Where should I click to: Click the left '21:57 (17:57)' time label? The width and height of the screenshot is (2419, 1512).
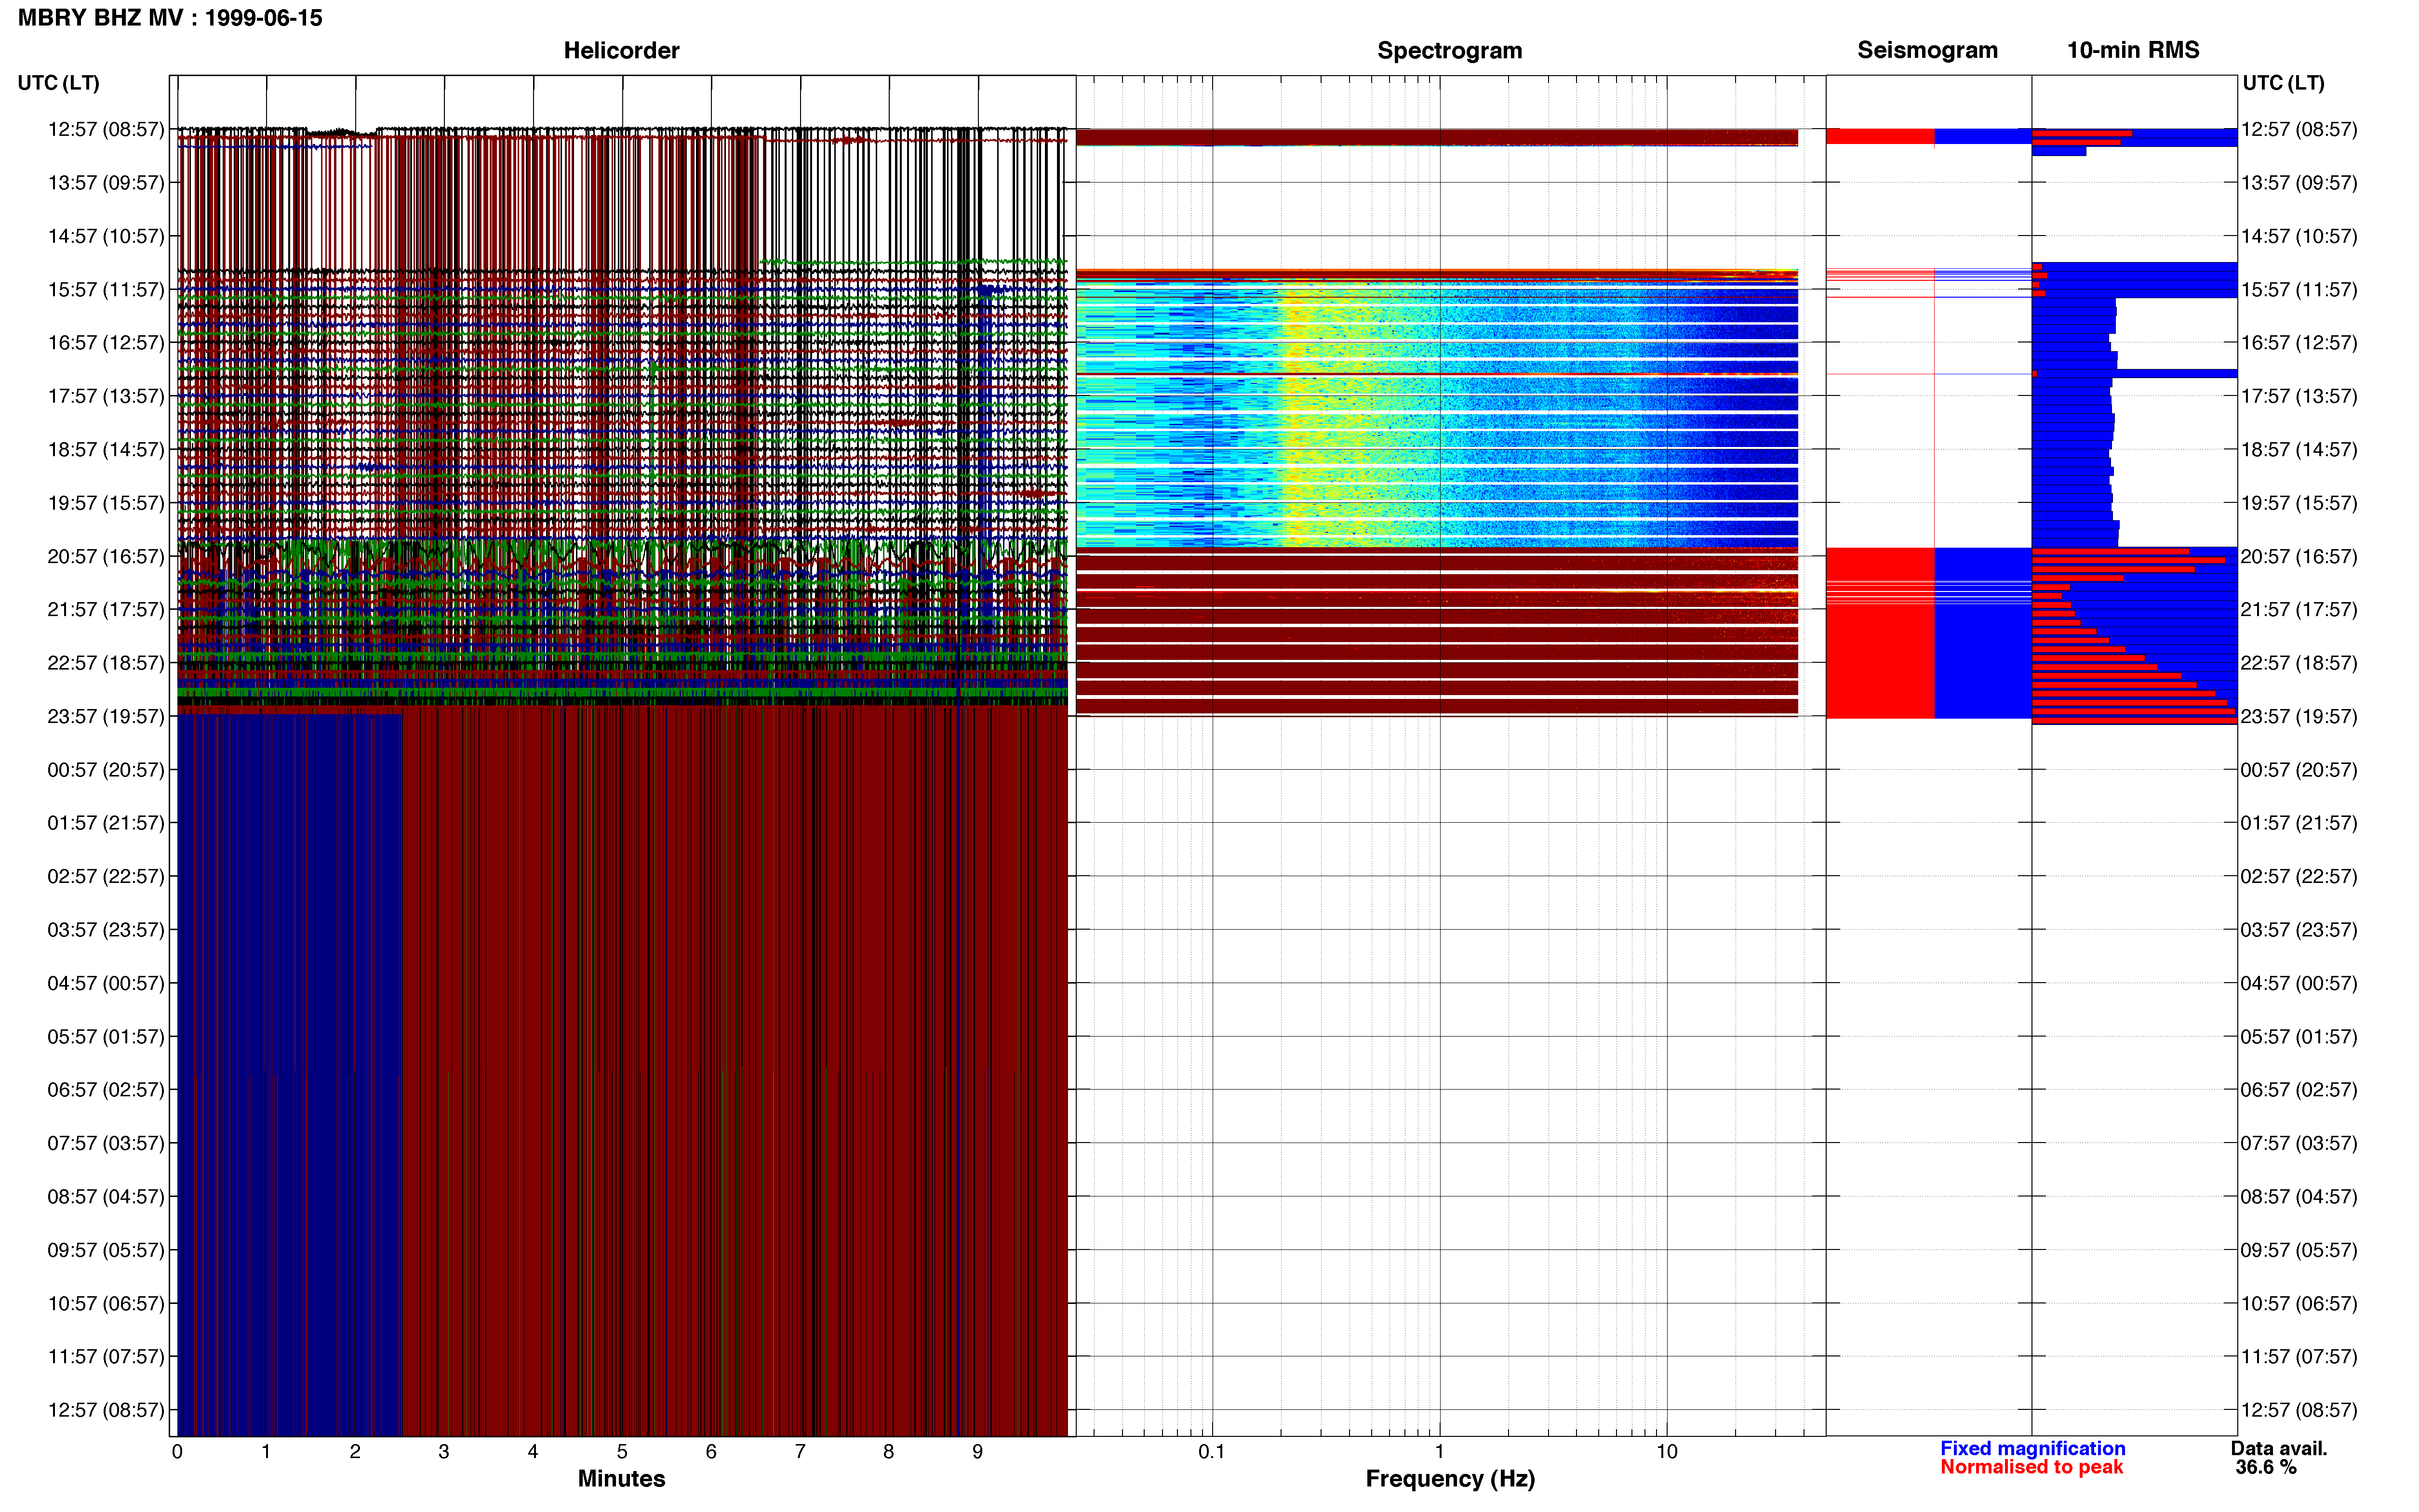106,609
